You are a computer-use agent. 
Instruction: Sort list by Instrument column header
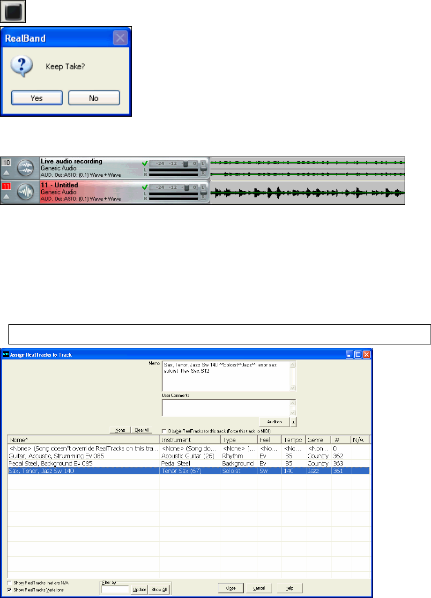coord(190,440)
